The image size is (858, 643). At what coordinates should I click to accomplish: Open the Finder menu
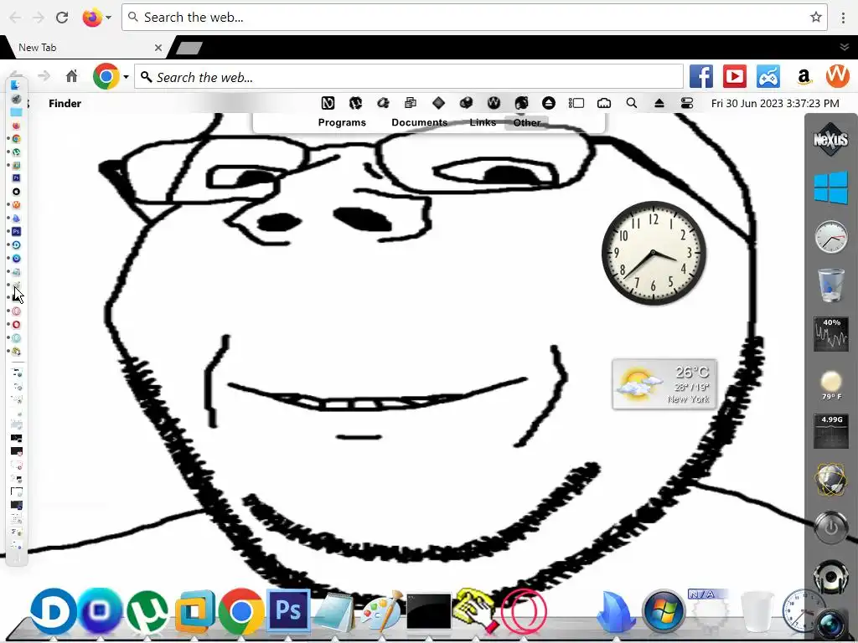click(65, 103)
